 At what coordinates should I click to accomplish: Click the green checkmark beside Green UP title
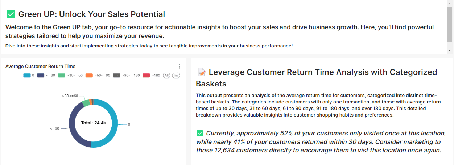click(11, 14)
